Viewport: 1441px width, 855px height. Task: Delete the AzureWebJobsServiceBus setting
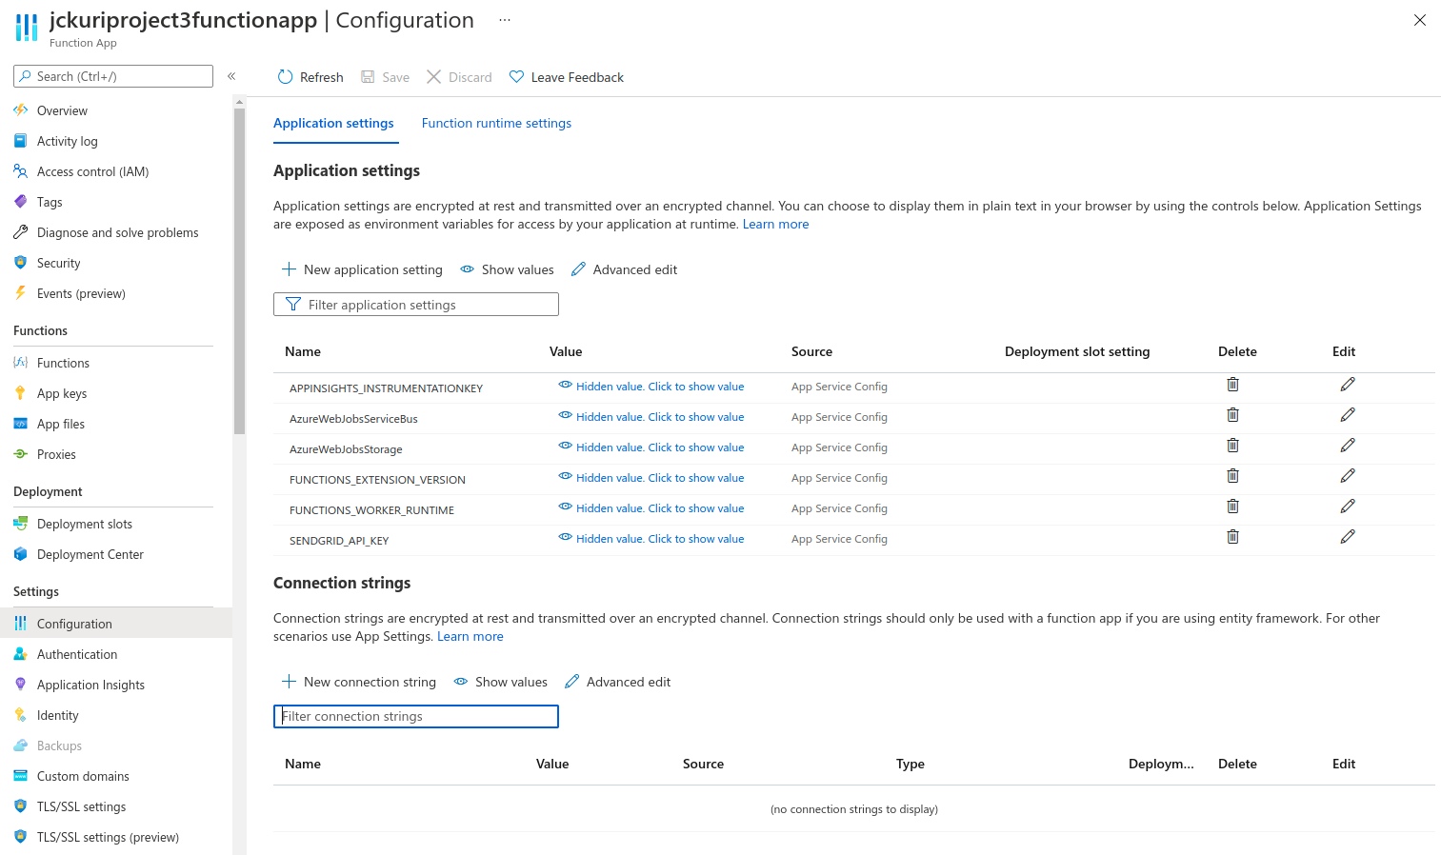click(1232, 415)
